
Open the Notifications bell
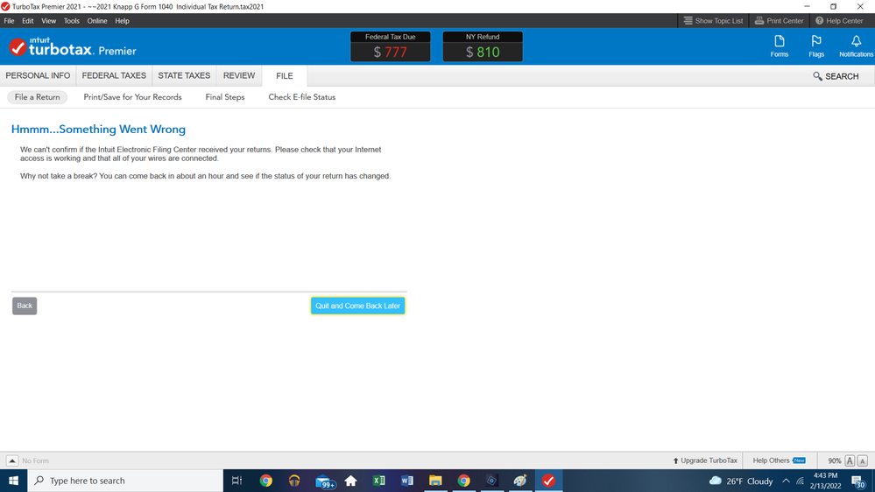856,46
